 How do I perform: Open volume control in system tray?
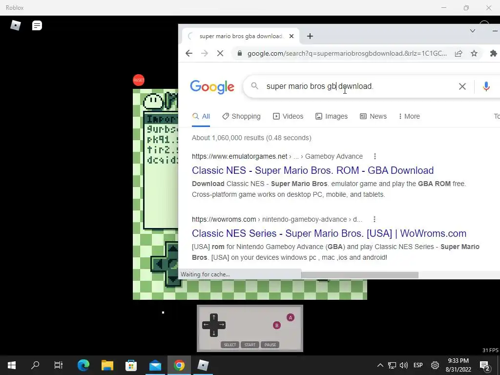[404, 365]
